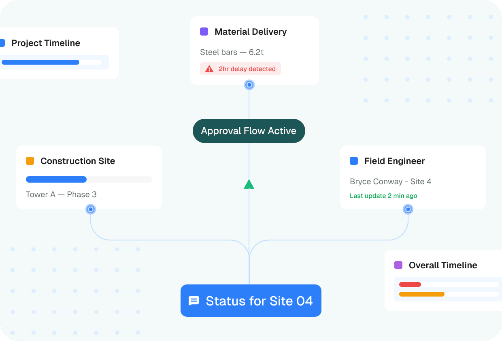Image resolution: width=502 pixels, height=341 pixels.
Task: Click the orange bar in Overall Timeline
Action: point(422,294)
